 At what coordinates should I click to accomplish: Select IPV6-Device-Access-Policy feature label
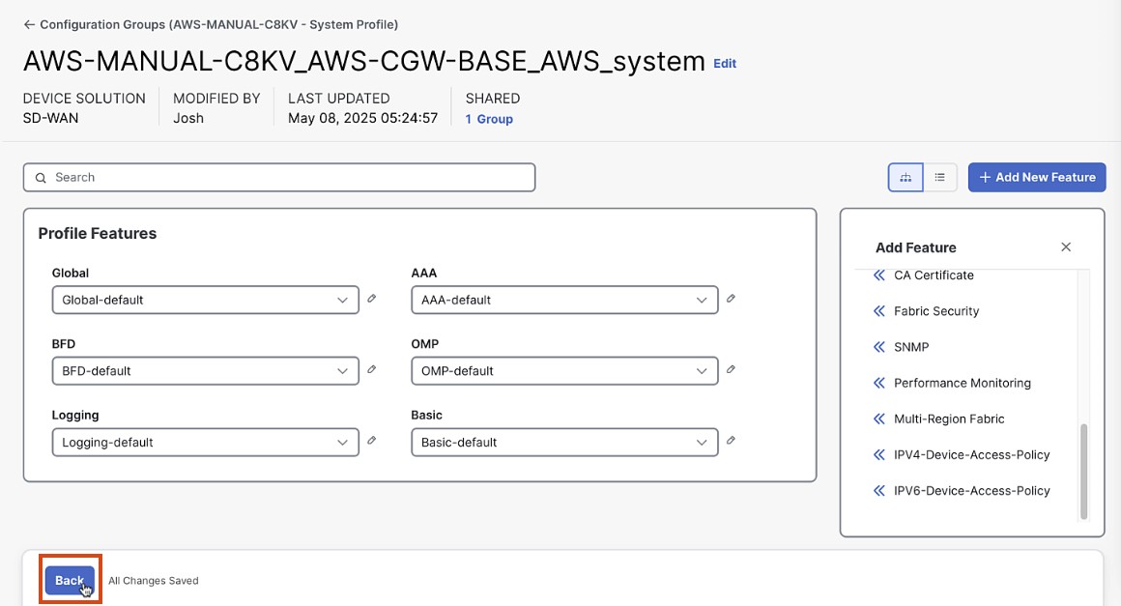[x=971, y=490]
